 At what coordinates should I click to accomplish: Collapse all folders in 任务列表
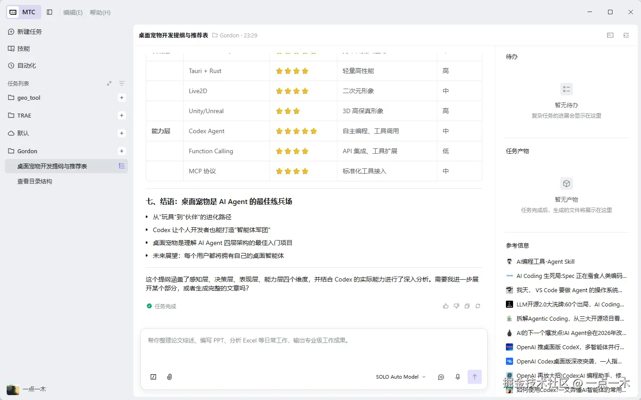(109, 83)
